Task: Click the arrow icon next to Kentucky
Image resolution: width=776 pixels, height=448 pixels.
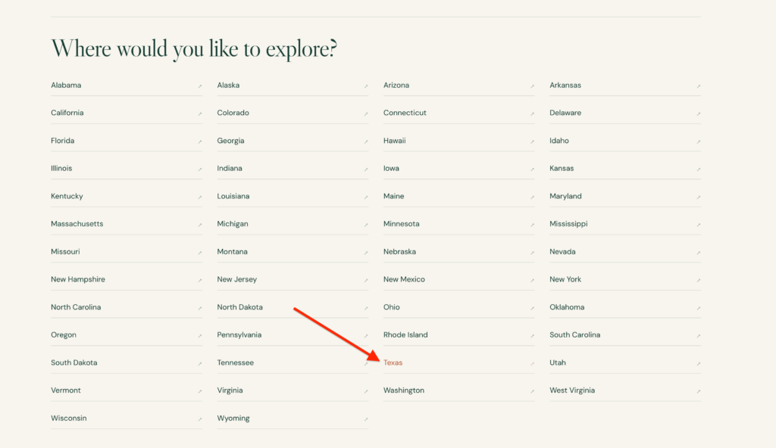Action: (x=200, y=197)
